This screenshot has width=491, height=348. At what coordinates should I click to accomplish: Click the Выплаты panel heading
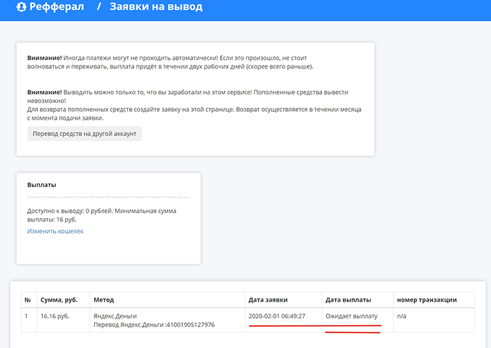42,184
